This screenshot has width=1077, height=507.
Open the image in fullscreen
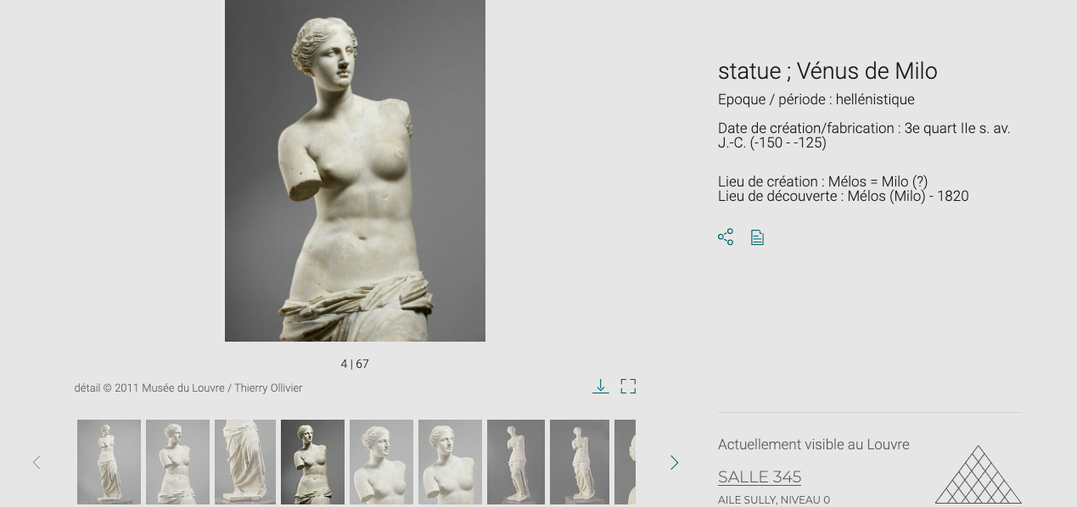click(628, 387)
